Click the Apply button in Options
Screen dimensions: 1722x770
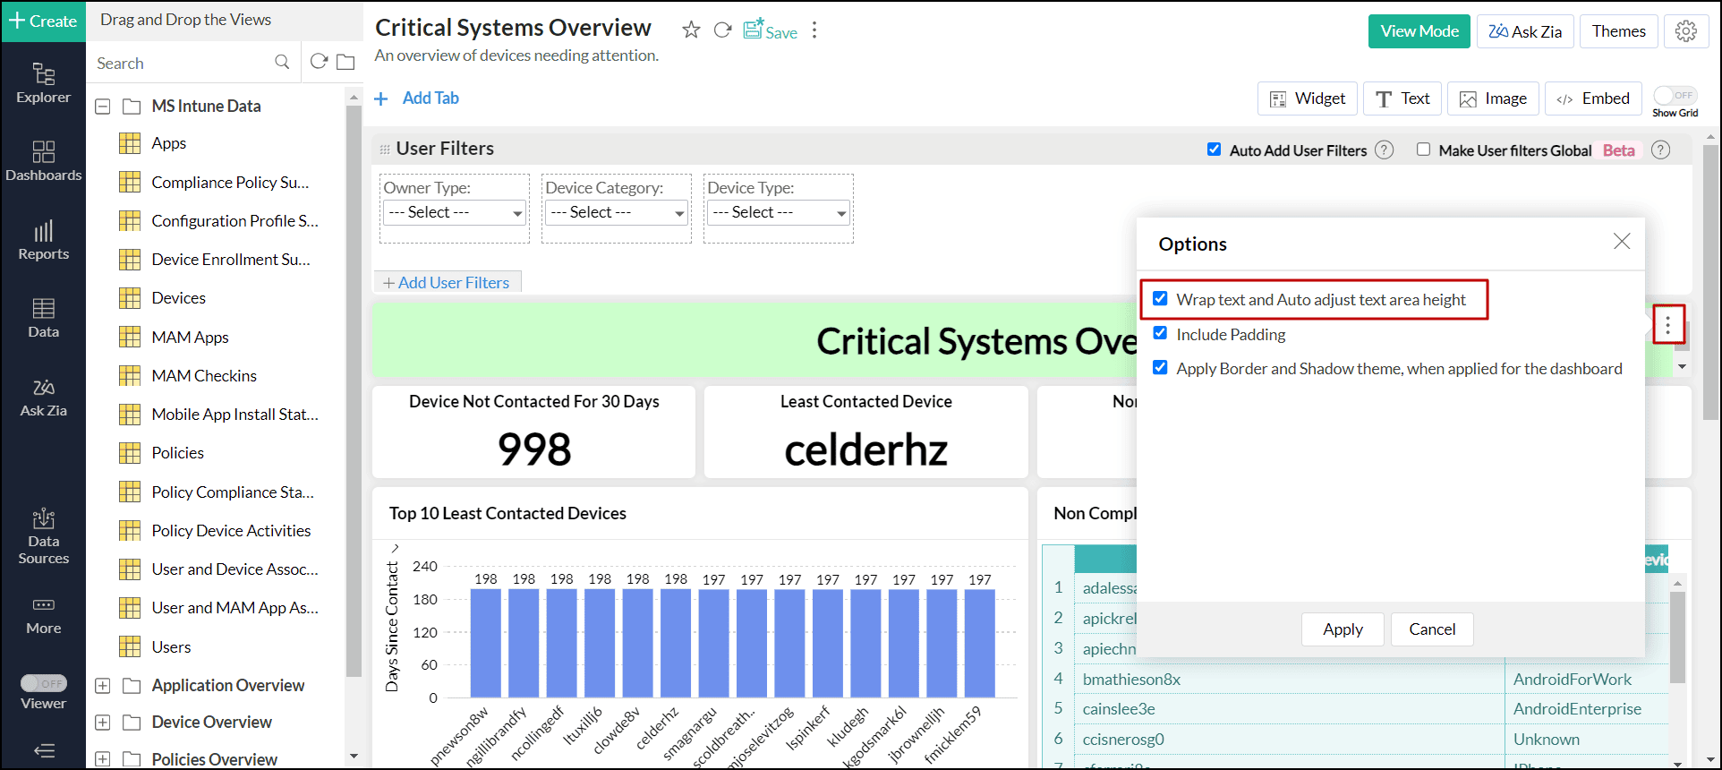tap(1343, 629)
